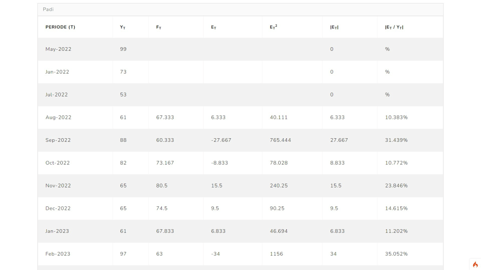Click the |Et / Yt| column header
This screenshot has height=270, width=481.
click(394, 27)
